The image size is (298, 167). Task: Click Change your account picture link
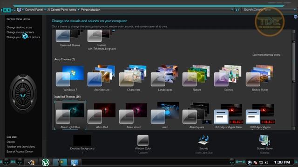click(23, 37)
